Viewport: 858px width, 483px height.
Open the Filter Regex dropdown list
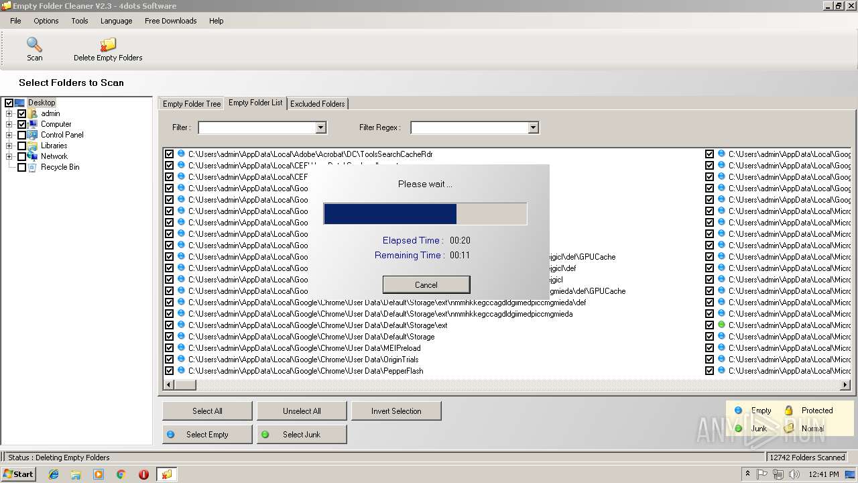pyautogui.click(x=533, y=127)
